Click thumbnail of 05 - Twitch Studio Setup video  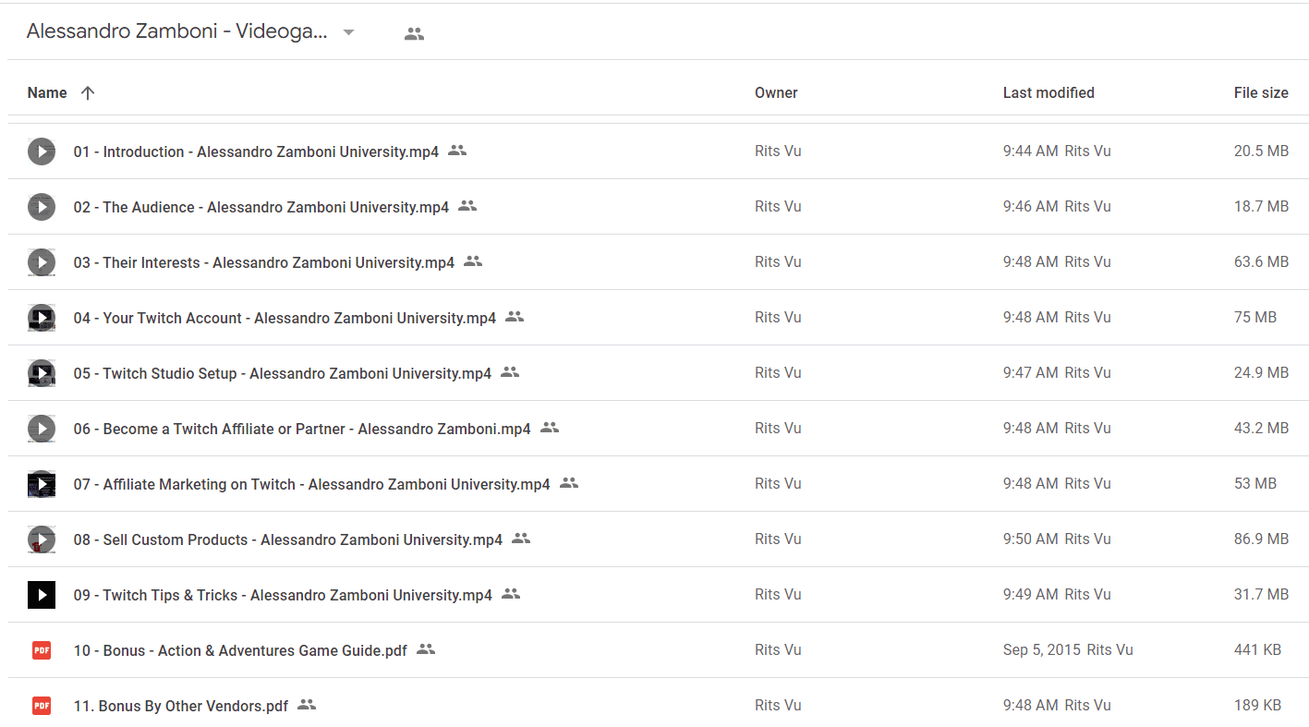[42, 373]
